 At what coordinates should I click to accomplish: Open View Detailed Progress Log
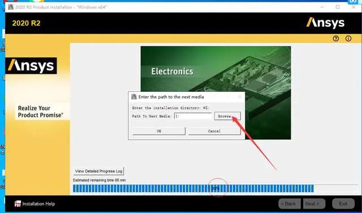click(98, 171)
